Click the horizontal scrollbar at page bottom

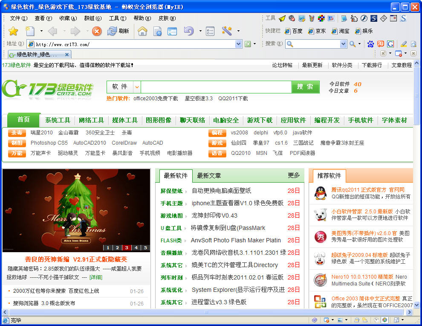tap(207, 312)
